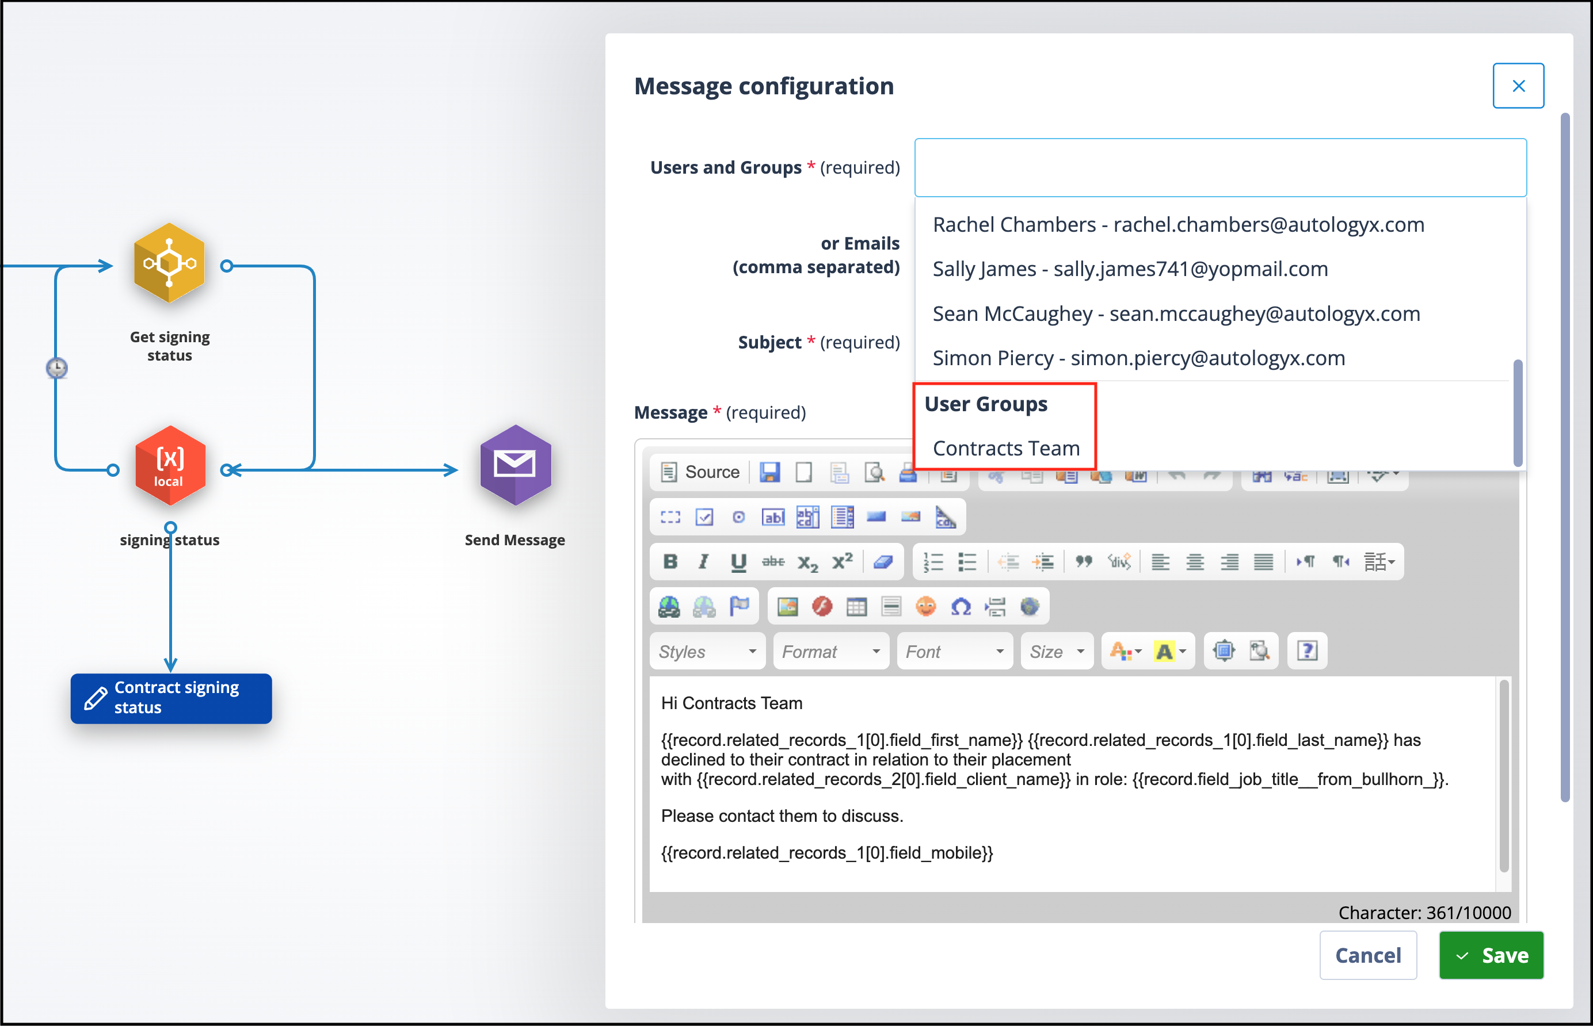1593x1026 pixels.
Task: Open the background color picker
Action: click(1171, 651)
